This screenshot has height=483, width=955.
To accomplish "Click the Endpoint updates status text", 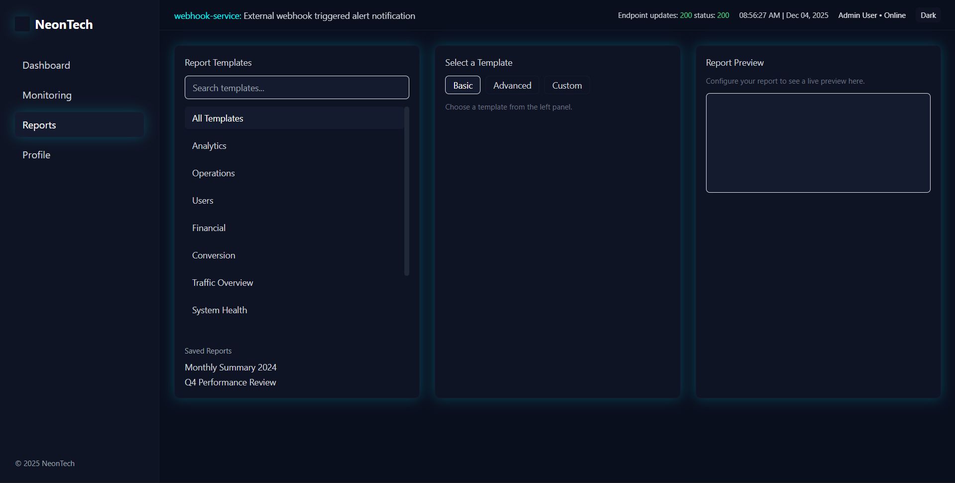I will [x=674, y=15].
